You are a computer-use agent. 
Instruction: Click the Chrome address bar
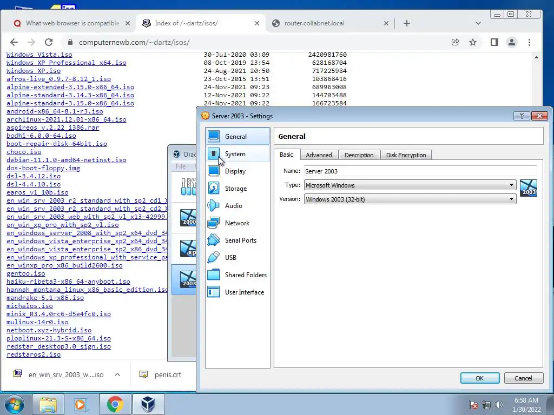coord(254,42)
